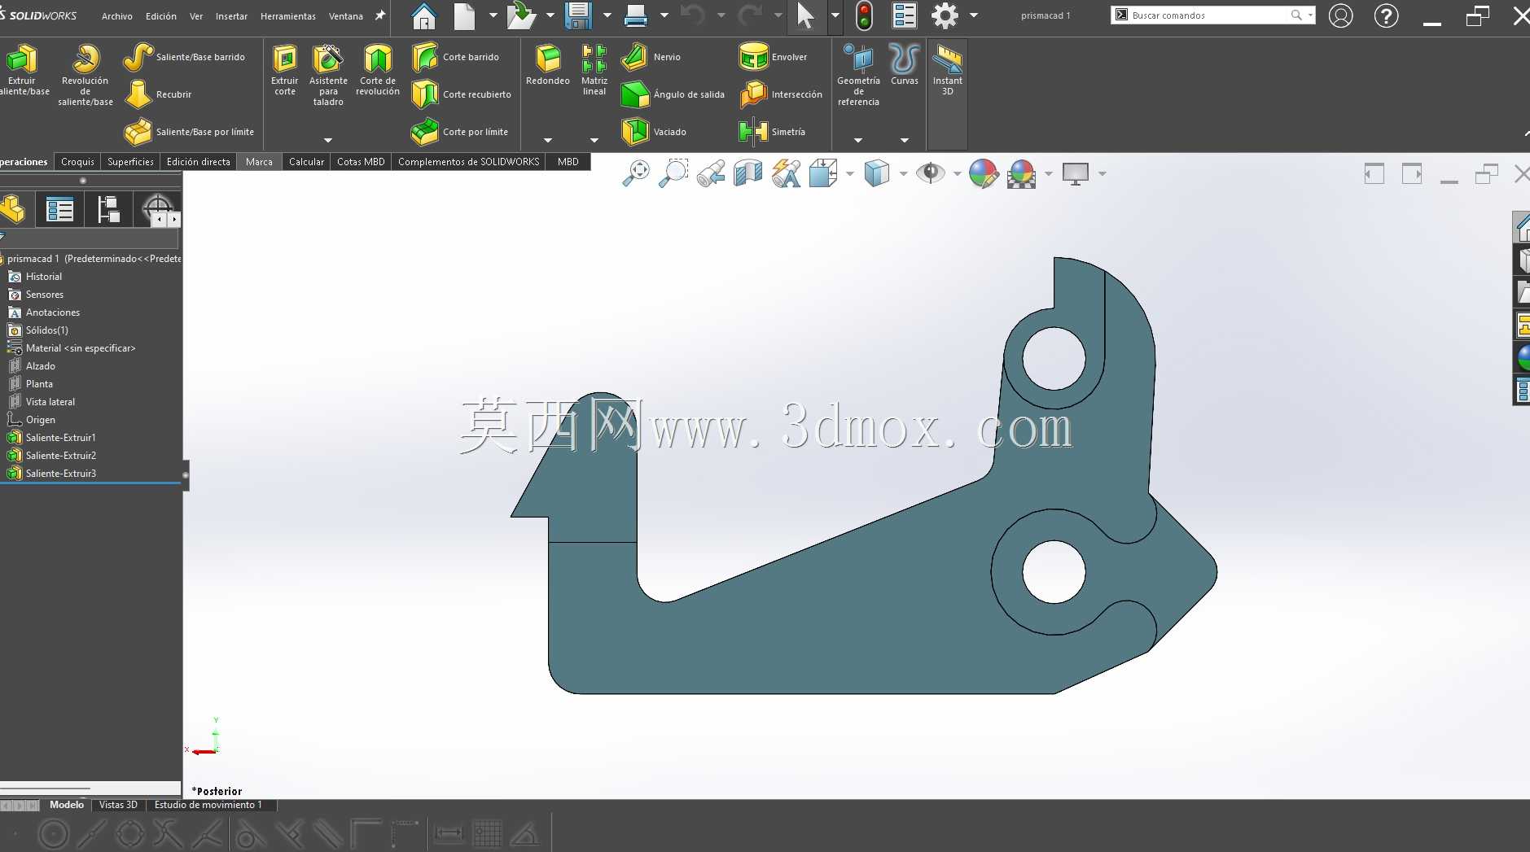The height and width of the screenshot is (852, 1530).
Task: Expand the Curvas dropdown arrow
Action: (x=905, y=140)
